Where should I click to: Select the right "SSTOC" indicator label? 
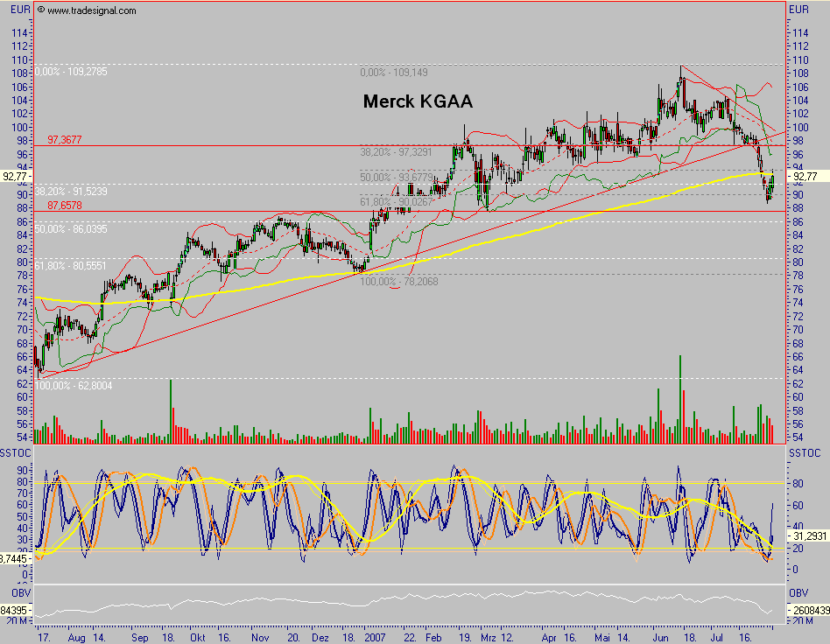pos(805,453)
